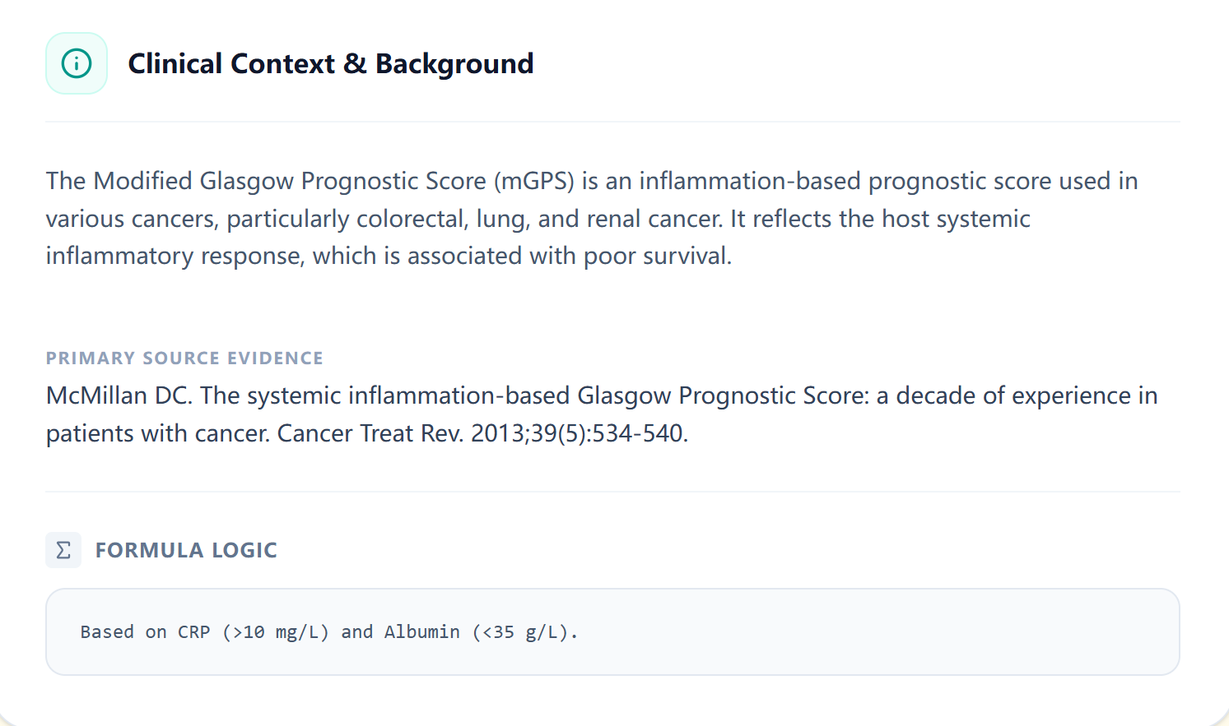1229x726 pixels.
Task: Click the PRIMARY SOURCE EVIDENCE label
Action: click(184, 358)
